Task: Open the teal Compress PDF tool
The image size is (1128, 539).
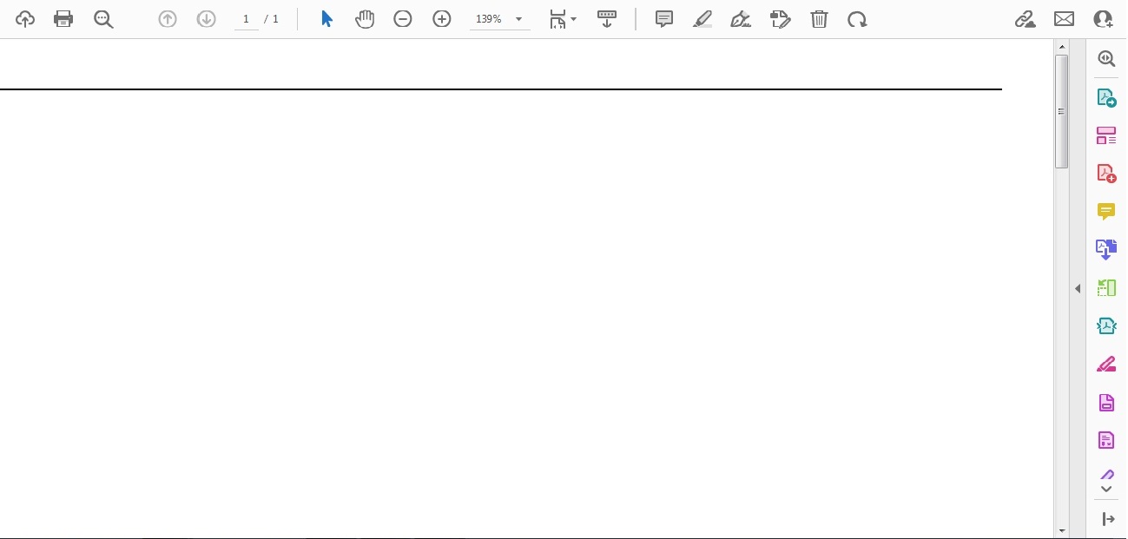Action: pyautogui.click(x=1106, y=326)
